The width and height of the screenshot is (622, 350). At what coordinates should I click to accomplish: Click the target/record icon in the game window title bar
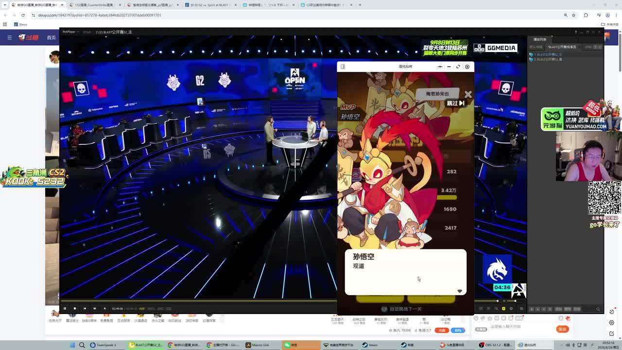(467, 67)
